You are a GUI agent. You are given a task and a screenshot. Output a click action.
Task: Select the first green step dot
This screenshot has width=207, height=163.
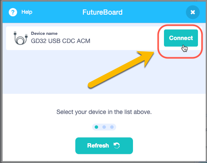[x=96, y=127]
